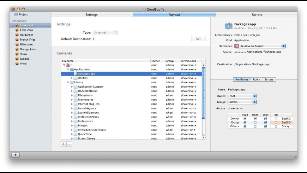The width and height of the screenshot is (307, 173).
Task: Click the Contents list vertical scrollbar
Action: tap(203, 95)
